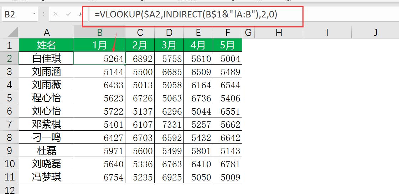Click the Enter checkmark formula icon
The image size is (399, 194).
point(68,14)
